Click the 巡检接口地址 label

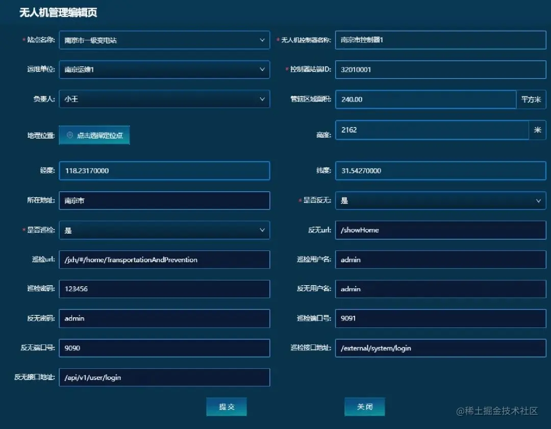pos(311,347)
